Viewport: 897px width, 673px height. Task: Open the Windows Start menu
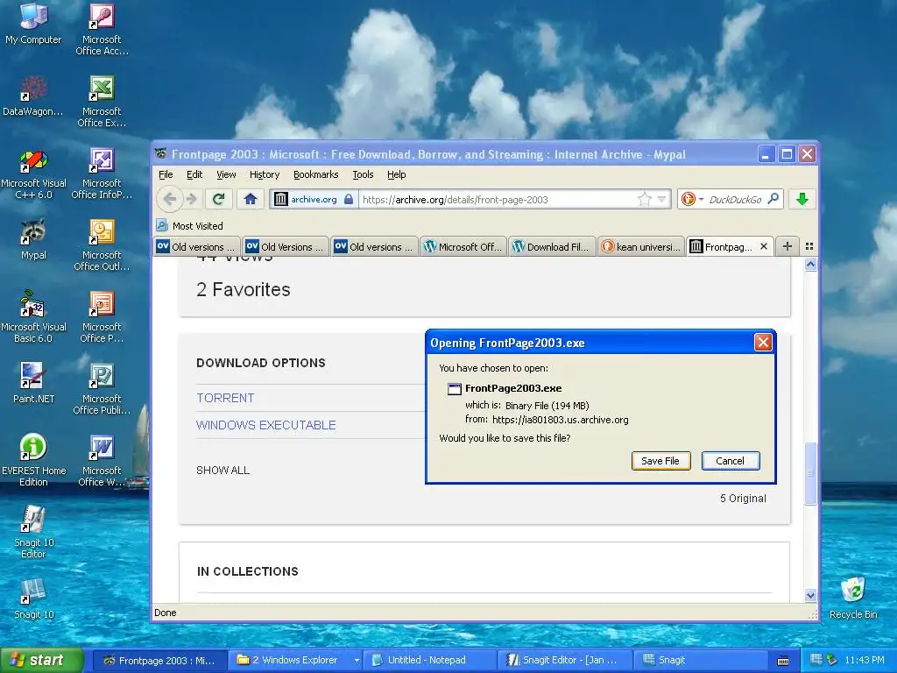(42, 661)
